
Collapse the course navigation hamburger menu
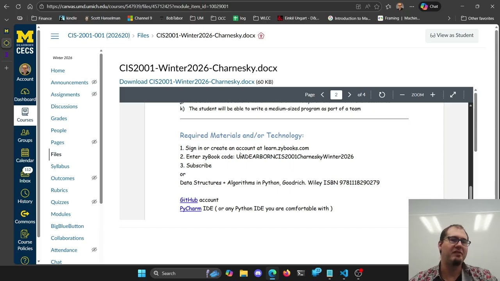[x=55, y=36]
